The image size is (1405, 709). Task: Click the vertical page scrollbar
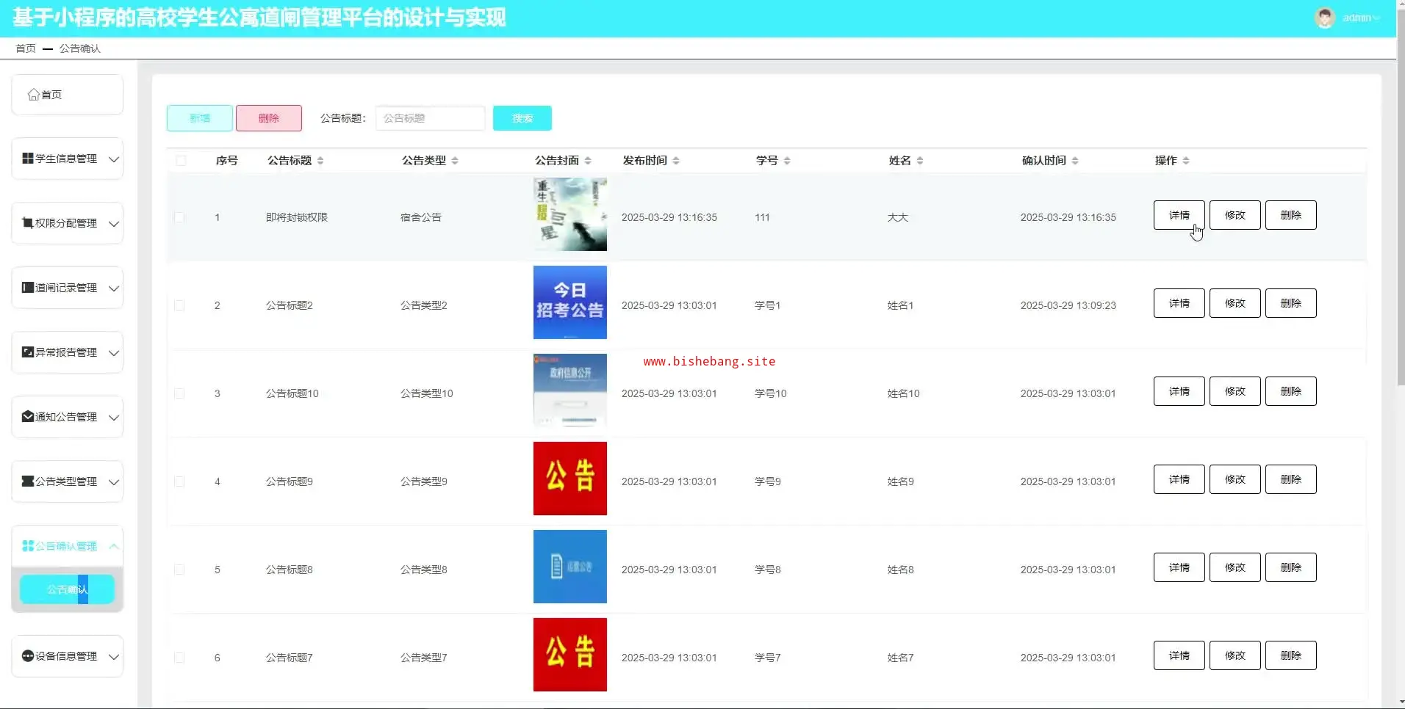click(1401, 220)
